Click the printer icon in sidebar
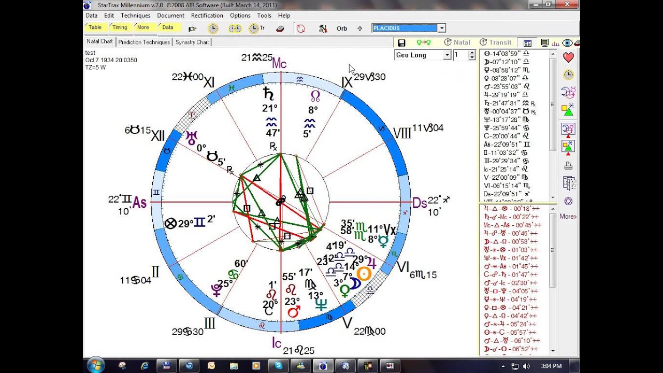 pyautogui.click(x=568, y=166)
